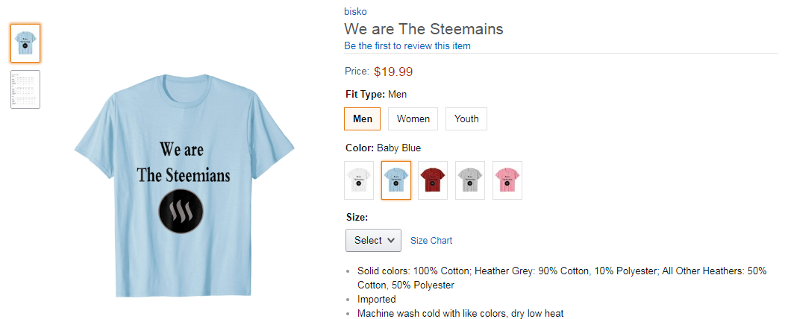This screenshot has width=791, height=319.
Task: Choose the Youth fit type
Action: [466, 119]
